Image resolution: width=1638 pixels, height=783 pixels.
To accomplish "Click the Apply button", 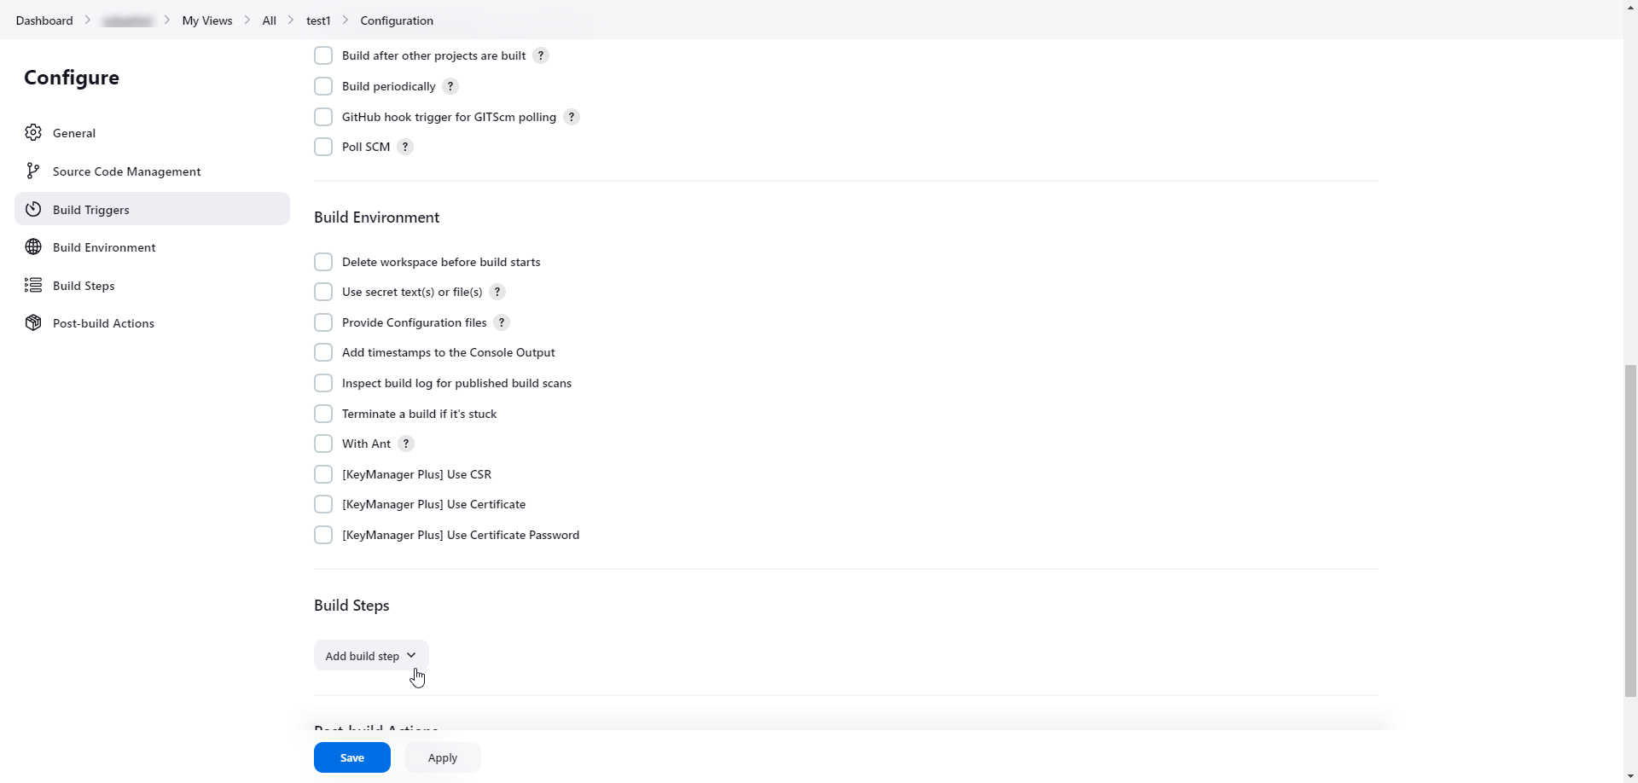I will [442, 757].
